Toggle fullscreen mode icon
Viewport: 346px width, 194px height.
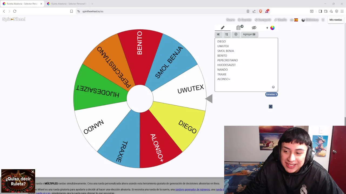coord(323,20)
